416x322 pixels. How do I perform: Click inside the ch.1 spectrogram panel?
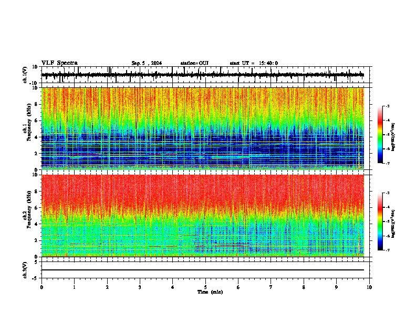point(203,128)
